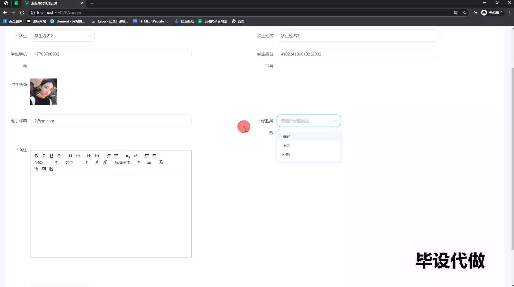This screenshot has height=287, width=514.
Task: Focus the browser address bar
Action: coord(241,13)
